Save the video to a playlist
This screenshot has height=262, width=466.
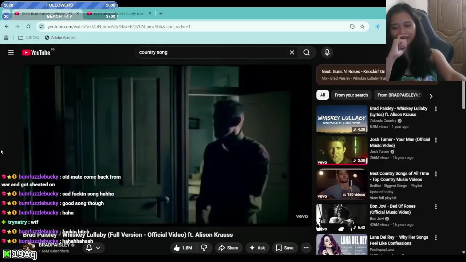(x=285, y=248)
